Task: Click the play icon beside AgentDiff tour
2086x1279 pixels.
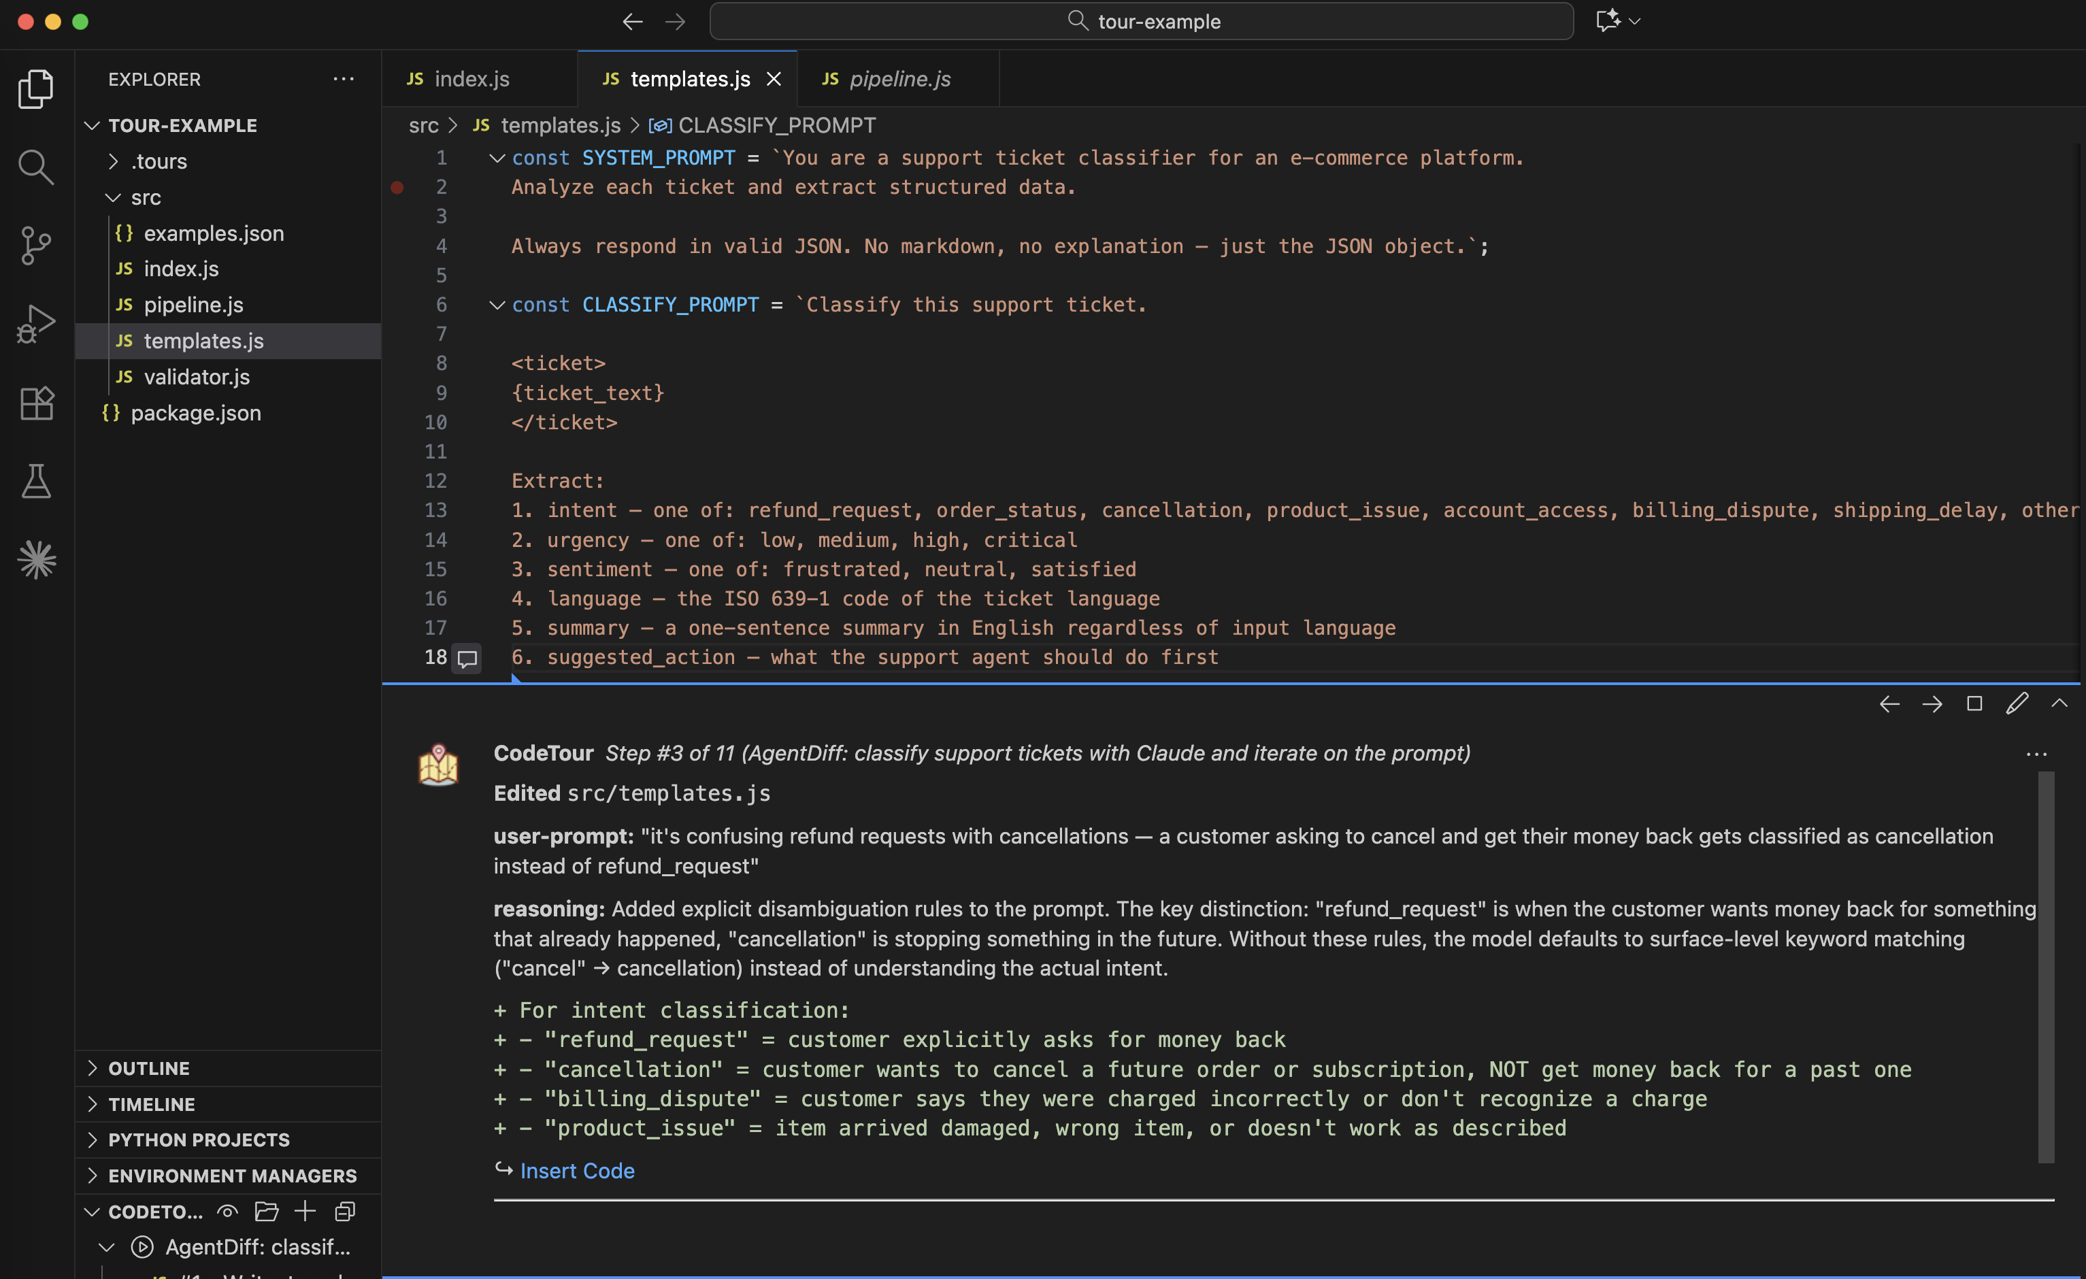Action: click(142, 1247)
